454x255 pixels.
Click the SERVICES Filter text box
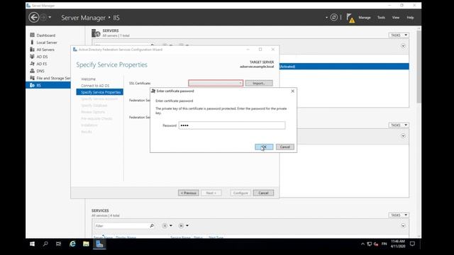[121, 226]
